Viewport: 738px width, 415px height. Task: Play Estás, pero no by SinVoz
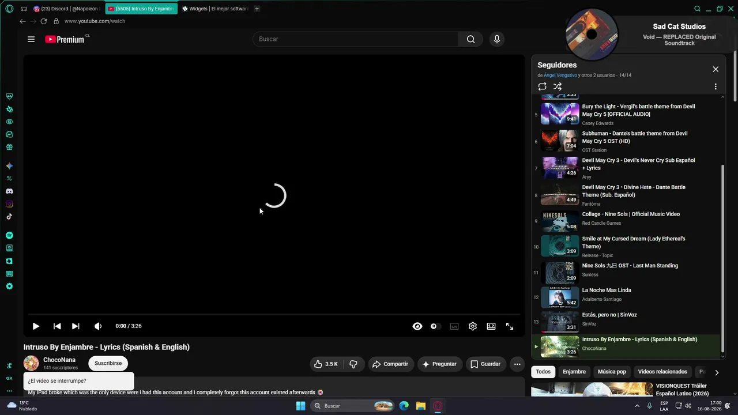(x=626, y=322)
